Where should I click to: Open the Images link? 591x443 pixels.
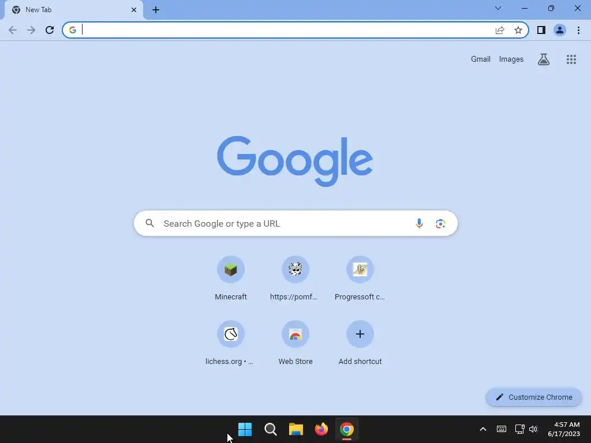coord(511,59)
